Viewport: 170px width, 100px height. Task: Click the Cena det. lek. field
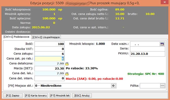[50, 73]
